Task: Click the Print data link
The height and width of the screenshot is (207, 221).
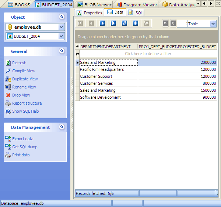Action: click(x=21, y=155)
